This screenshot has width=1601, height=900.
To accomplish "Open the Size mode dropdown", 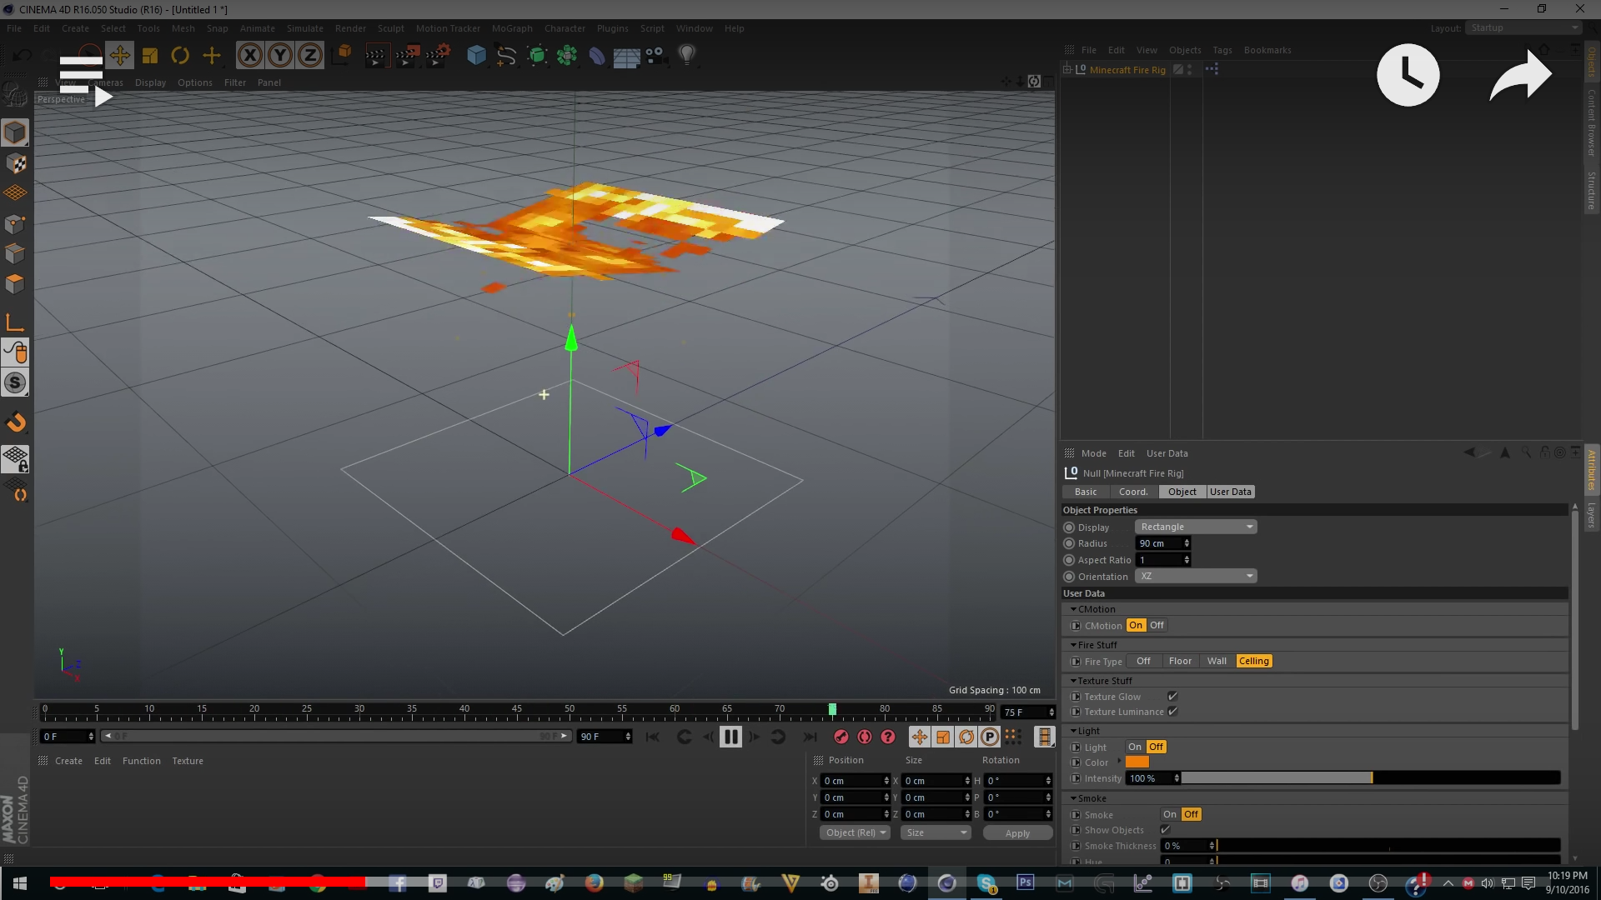I will [936, 832].
